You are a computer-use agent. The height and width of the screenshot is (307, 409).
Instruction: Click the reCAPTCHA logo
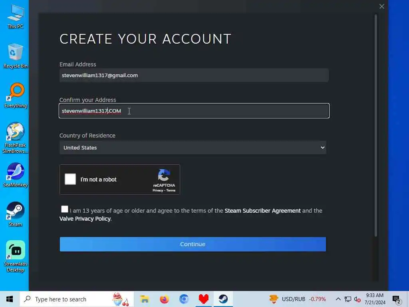pos(164,175)
